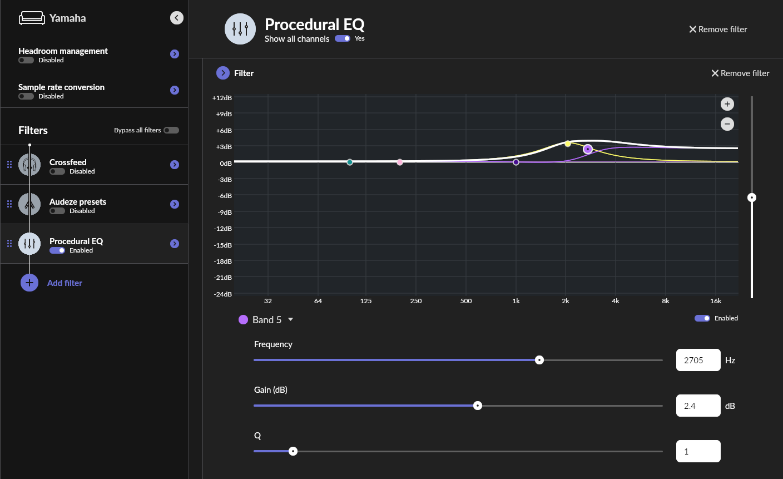Click the Frequency slider handle
The width and height of the screenshot is (783, 479).
tap(539, 360)
